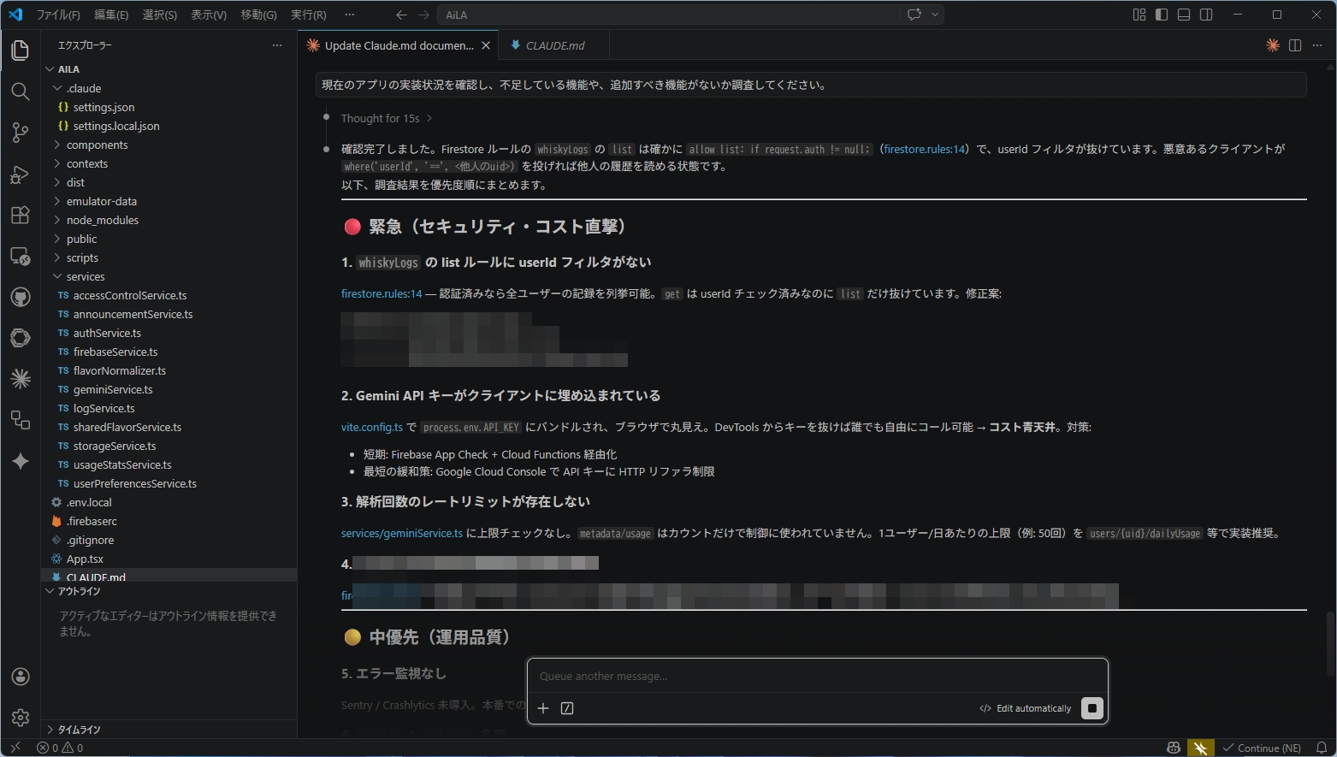Open the View menu (表示)
1337x757 pixels.
point(209,15)
